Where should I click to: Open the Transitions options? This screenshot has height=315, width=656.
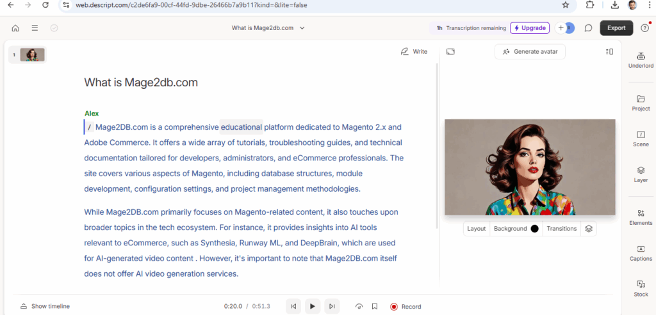click(561, 229)
